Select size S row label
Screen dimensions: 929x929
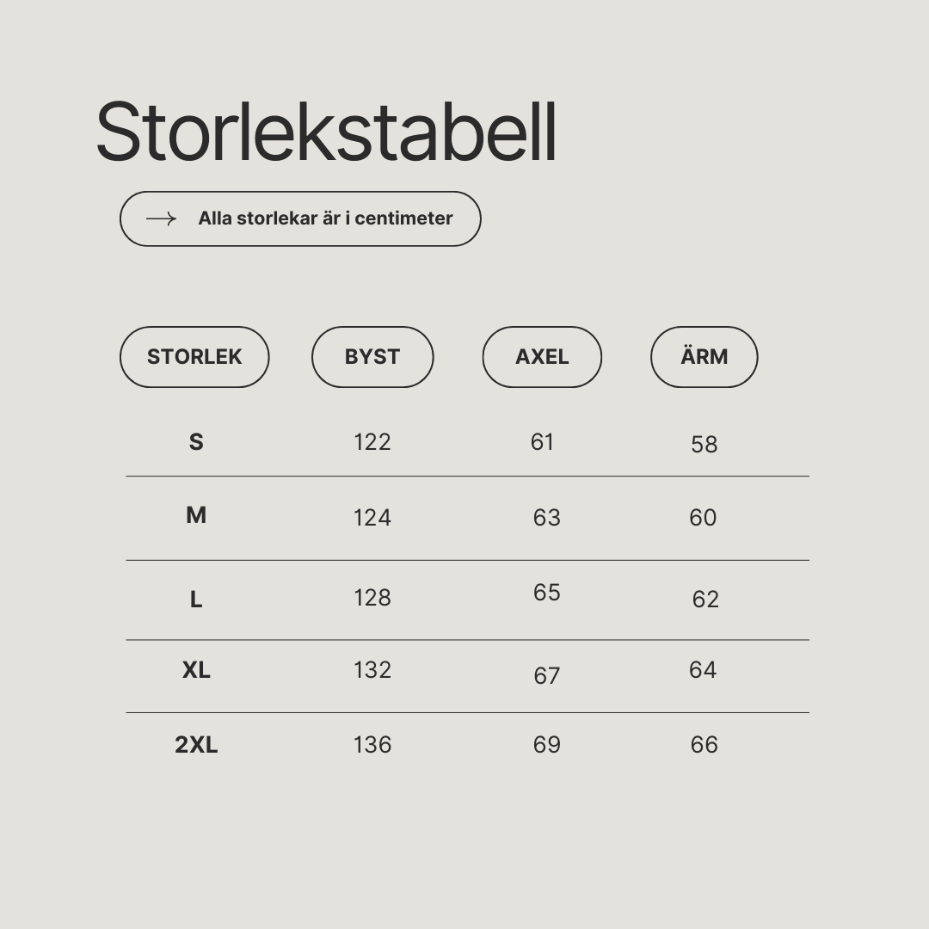coord(196,442)
